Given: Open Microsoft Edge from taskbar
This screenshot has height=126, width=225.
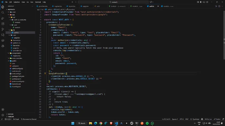Looking at the screenshot, I should point(96,123).
